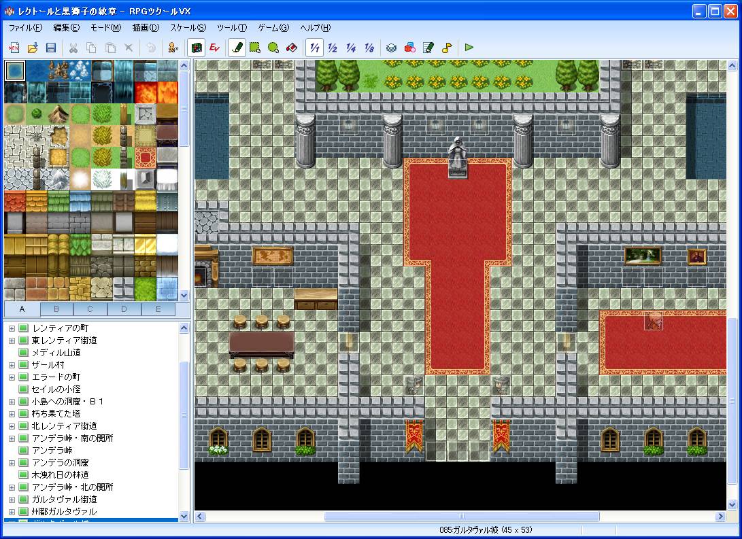Expand the エラードの町 map node
Screen dimensions: 742x539
(12, 377)
